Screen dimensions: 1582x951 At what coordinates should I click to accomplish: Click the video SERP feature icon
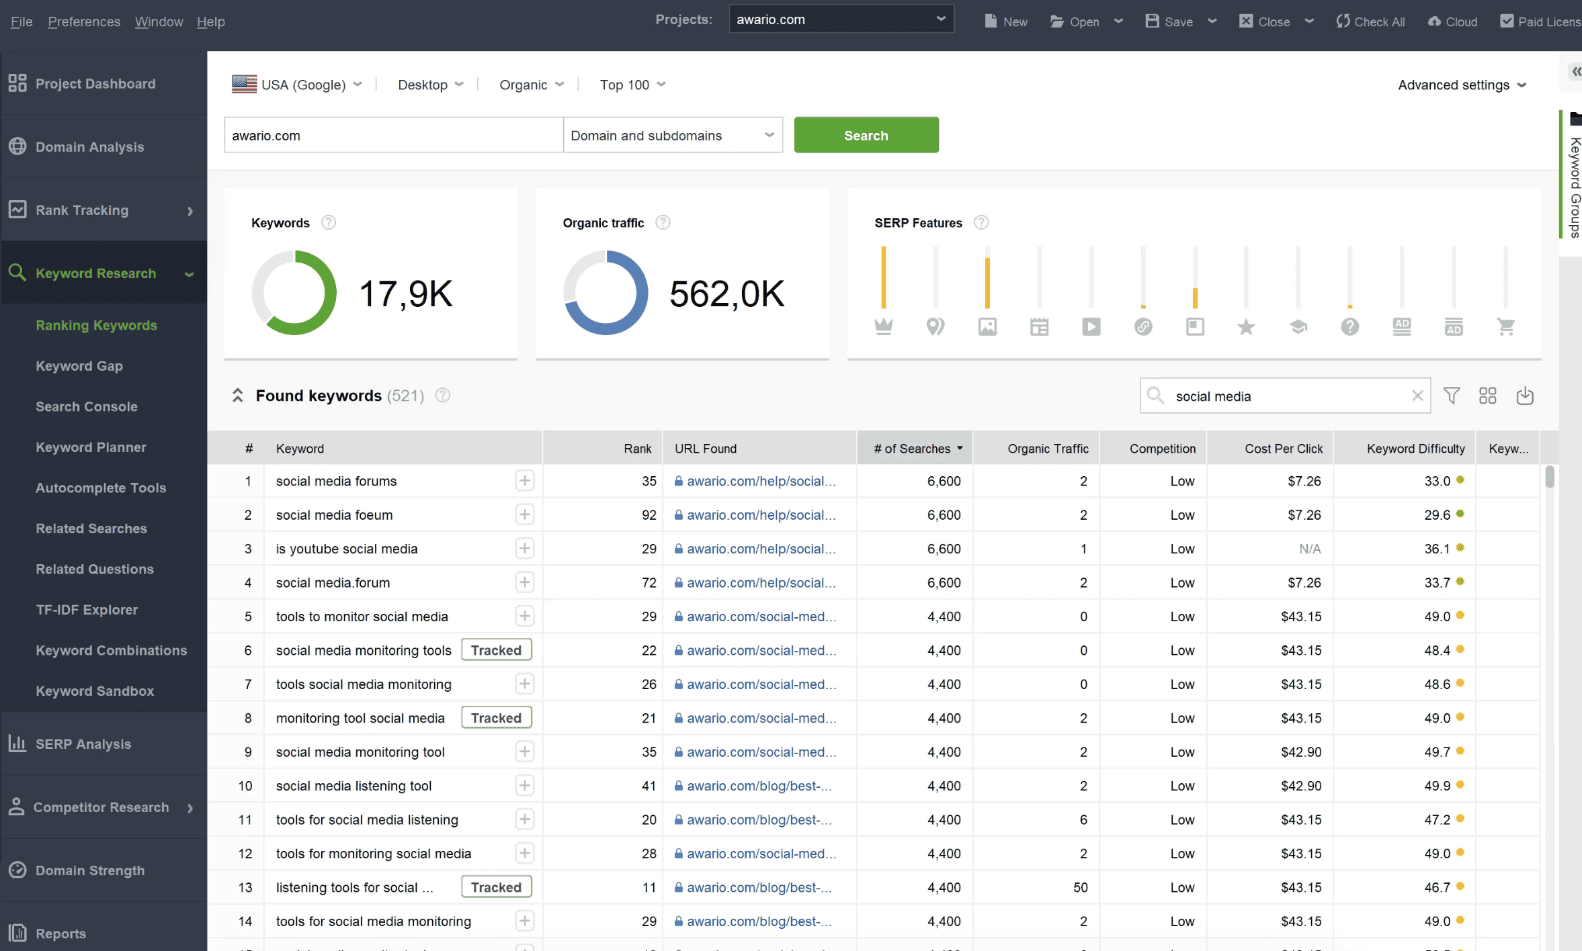[x=1091, y=327]
